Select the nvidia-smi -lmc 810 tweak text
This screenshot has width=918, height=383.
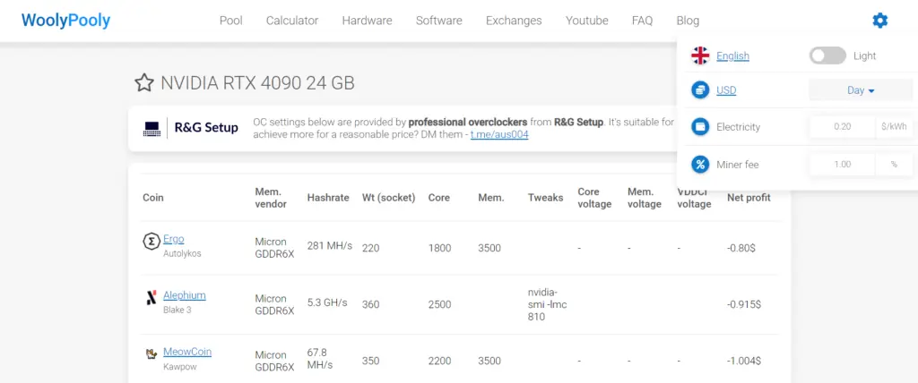click(548, 304)
